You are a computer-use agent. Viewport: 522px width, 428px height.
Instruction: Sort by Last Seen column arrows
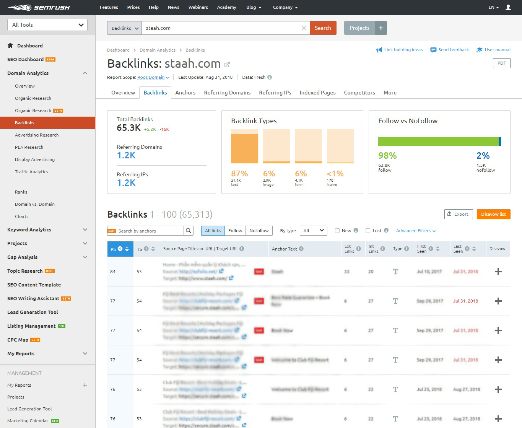(x=474, y=249)
